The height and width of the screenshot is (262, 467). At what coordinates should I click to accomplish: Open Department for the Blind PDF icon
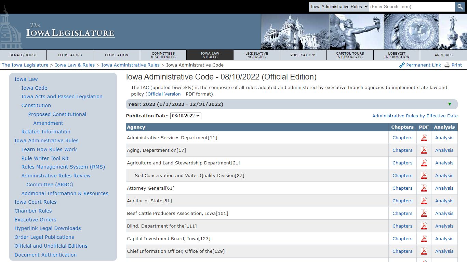[424, 226]
